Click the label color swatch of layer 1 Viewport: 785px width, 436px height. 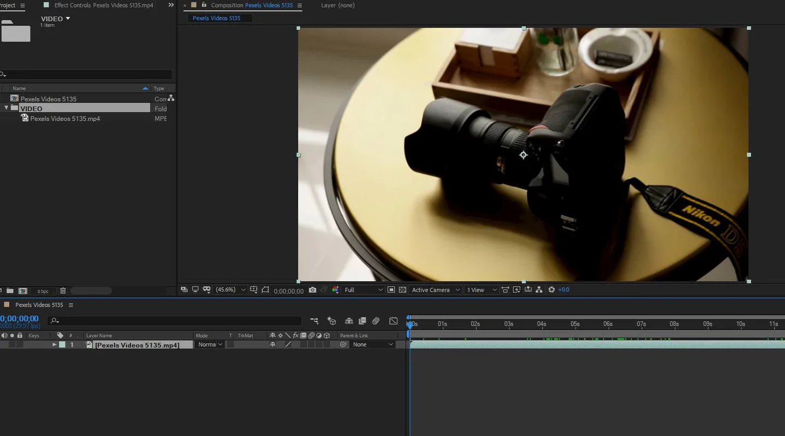[62, 344]
